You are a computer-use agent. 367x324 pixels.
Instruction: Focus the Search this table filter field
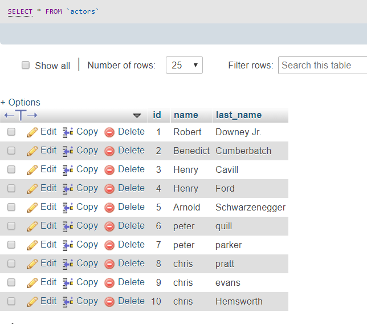(x=323, y=65)
